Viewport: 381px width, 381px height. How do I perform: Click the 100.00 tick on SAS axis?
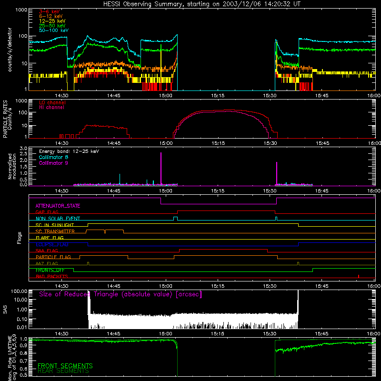click(x=19, y=291)
